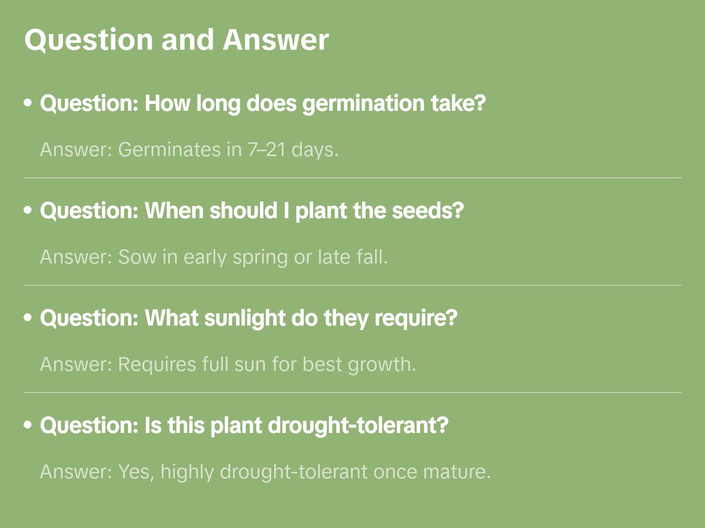Expand 'When should I plant the seeds?'
The image size is (705, 528).
[252, 211]
